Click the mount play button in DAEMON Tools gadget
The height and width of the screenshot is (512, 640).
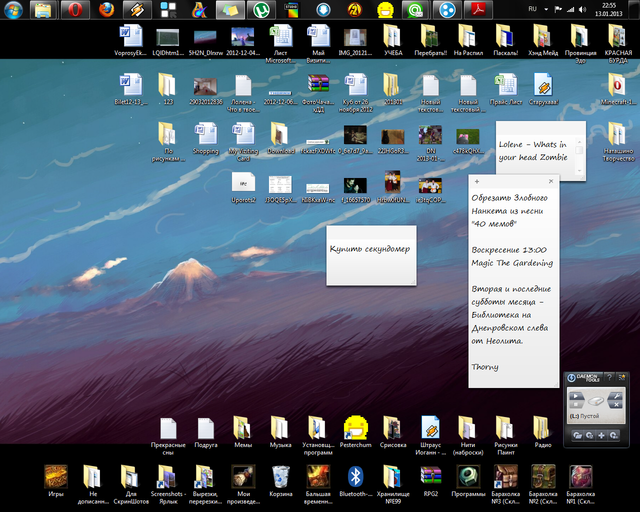575,396
